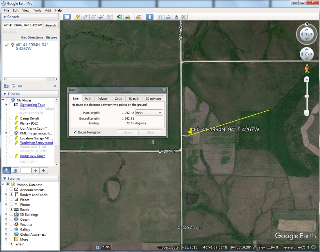Screen dimensions: 320x252
Task: Add a polygon from toolbar
Action: click(x=85, y=17)
